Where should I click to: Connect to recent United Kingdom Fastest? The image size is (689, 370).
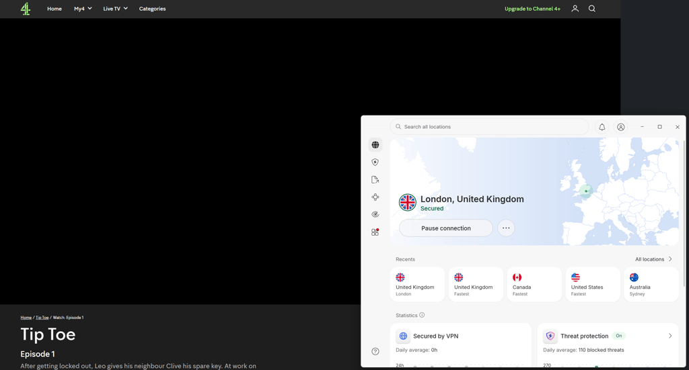(x=476, y=284)
